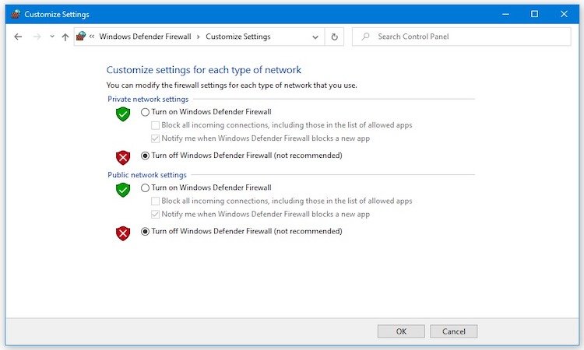Click the sentence 'You can modify the firewall settings'
This screenshot has height=350, width=584.
[232, 86]
